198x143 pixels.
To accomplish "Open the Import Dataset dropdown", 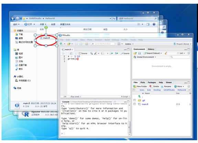I will click(153, 53).
